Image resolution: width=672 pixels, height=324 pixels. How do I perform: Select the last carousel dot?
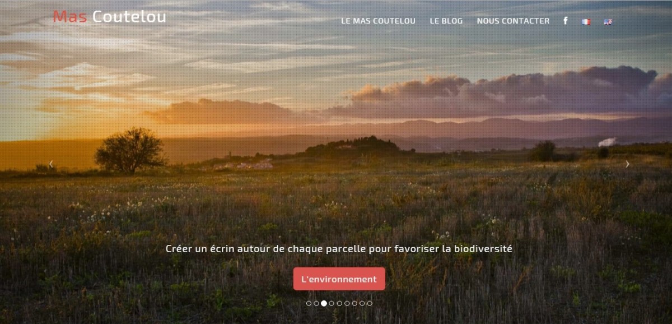pyautogui.click(x=370, y=303)
